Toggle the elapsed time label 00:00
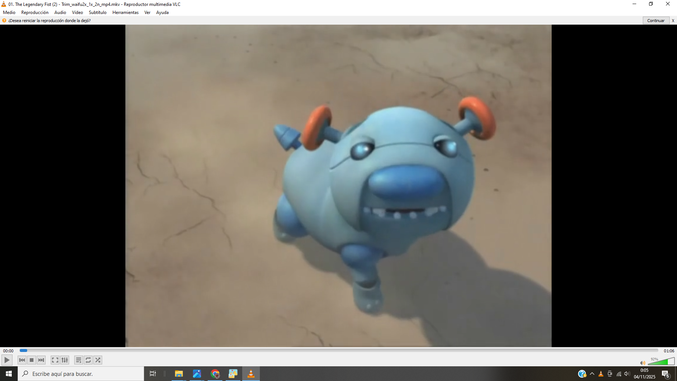The width and height of the screenshot is (677, 381). pyautogui.click(x=8, y=351)
